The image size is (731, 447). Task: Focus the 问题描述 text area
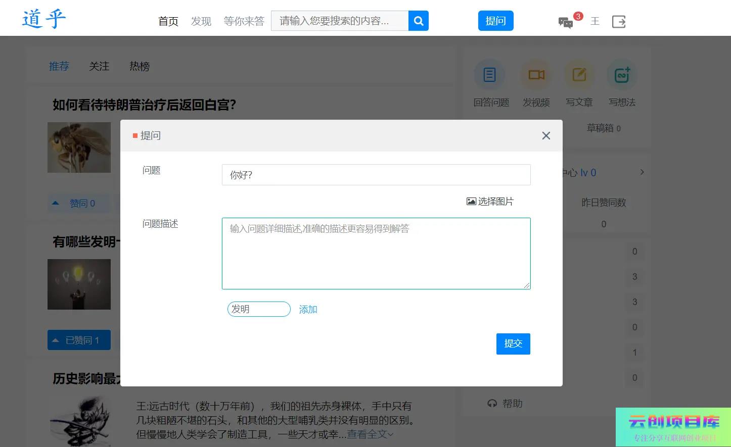pyautogui.click(x=376, y=254)
